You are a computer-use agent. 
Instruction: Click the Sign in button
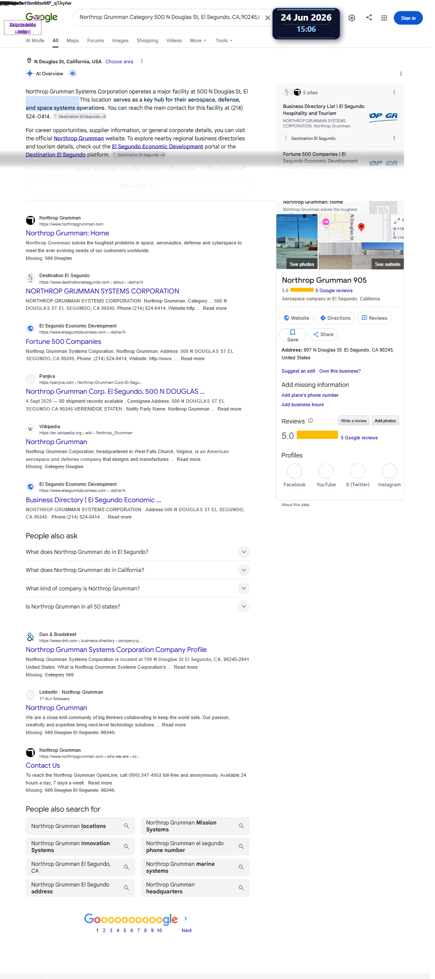tap(408, 18)
